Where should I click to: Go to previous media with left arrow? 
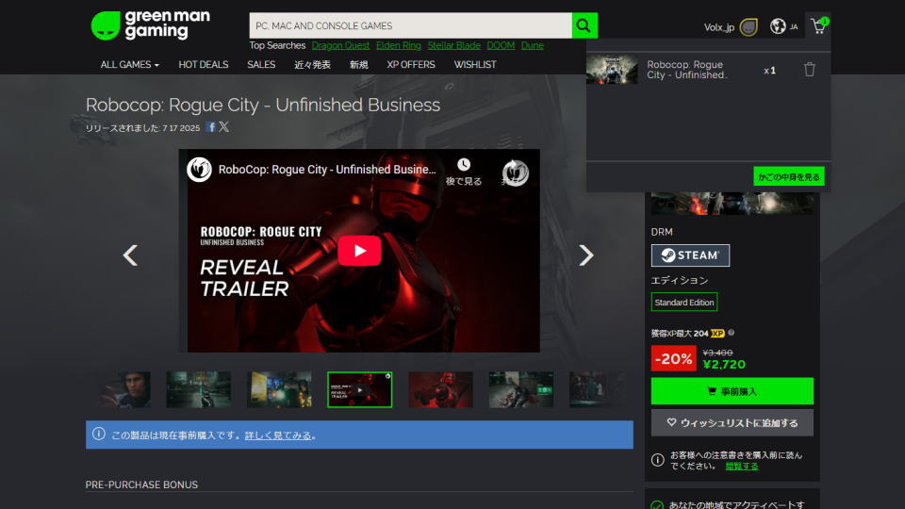coord(130,255)
